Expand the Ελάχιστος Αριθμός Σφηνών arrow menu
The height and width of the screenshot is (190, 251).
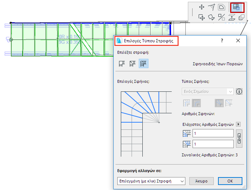coord(238,124)
